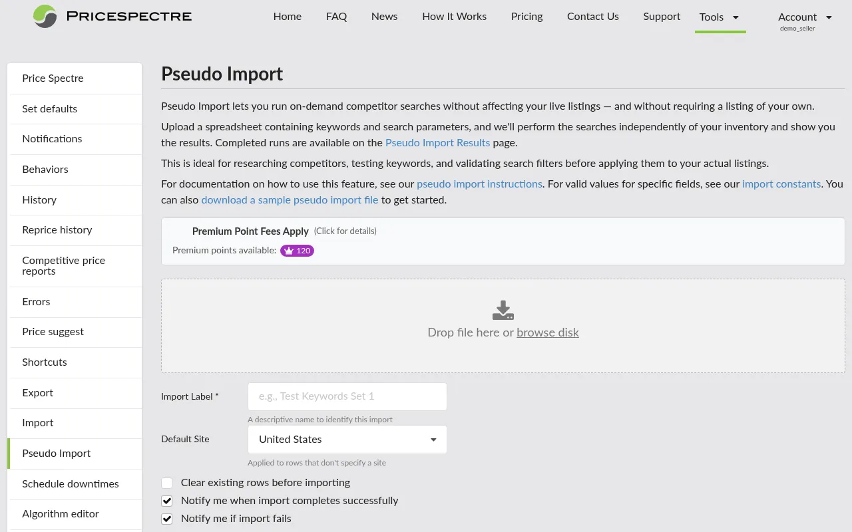Download a sample pseudo import file
Image resolution: width=852 pixels, height=532 pixels.
coord(290,199)
